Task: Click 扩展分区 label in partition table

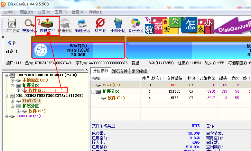Action: point(111,91)
